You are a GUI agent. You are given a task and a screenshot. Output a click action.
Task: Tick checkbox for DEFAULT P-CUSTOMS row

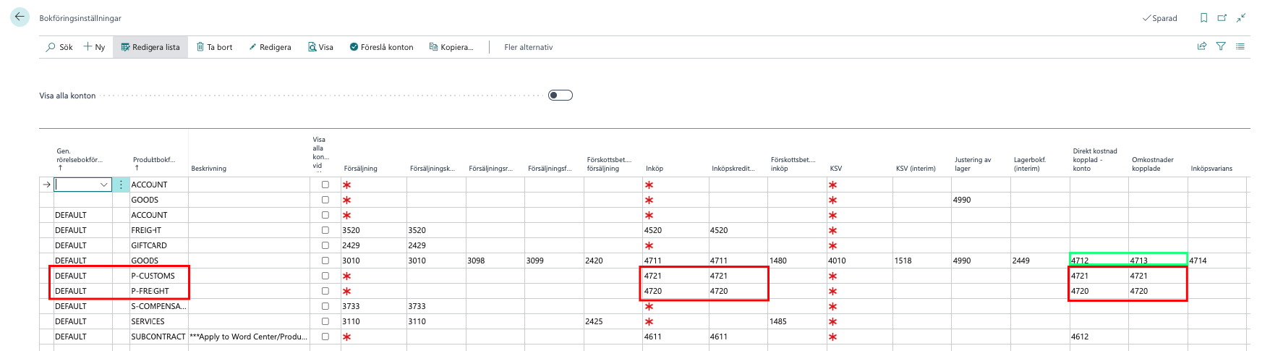(x=325, y=276)
